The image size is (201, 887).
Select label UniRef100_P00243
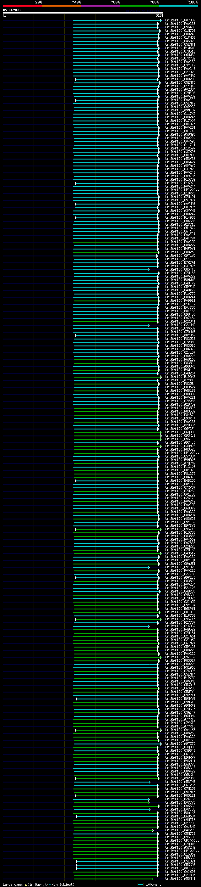pos(180,69)
